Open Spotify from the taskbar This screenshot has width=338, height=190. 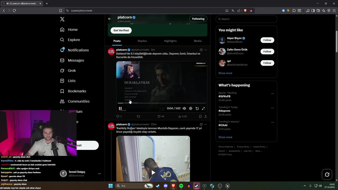point(181,186)
